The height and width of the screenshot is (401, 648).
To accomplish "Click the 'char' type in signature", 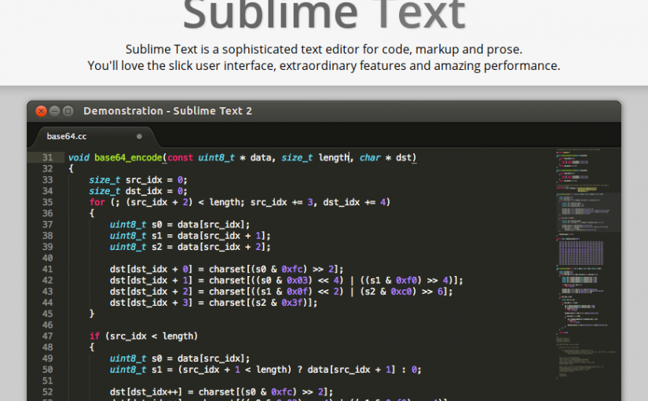I will 370,158.
